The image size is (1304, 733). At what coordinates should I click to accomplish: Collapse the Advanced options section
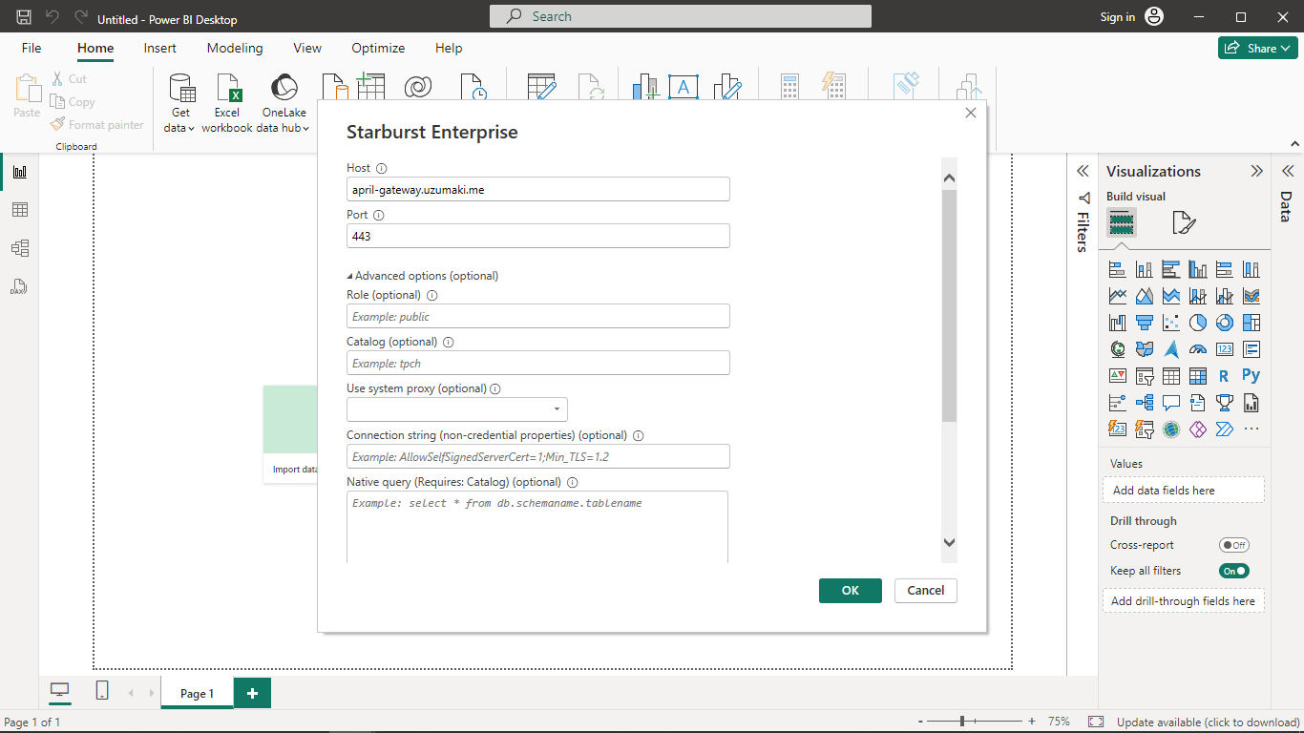[350, 276]
